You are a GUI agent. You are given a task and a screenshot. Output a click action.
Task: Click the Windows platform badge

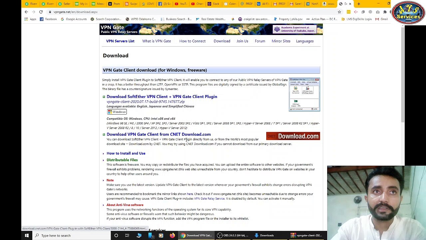[x=117, y=112]
